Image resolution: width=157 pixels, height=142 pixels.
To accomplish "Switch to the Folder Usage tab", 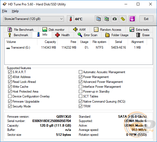I will pyautogui.click(x=117, y=35).
